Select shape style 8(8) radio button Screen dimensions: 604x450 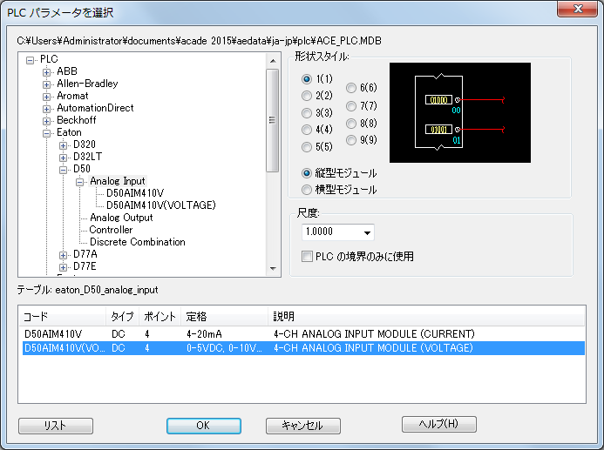(x=351, y=124)
